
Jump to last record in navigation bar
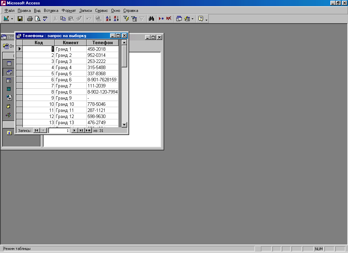[x=81, y=130]
